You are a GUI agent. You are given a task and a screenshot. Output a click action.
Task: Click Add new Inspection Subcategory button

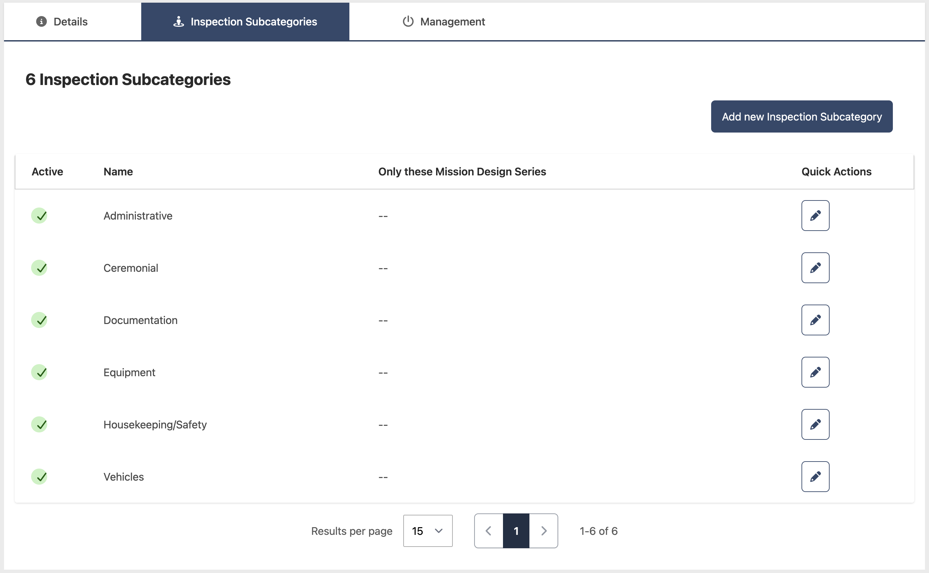pos(802,117)
